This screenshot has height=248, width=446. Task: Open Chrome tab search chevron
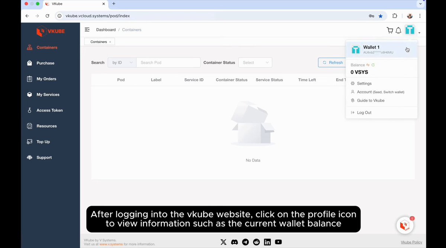click(421, 4)
